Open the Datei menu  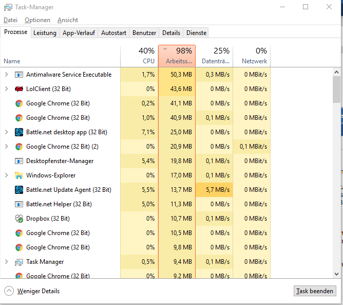(x=10, y=20)
